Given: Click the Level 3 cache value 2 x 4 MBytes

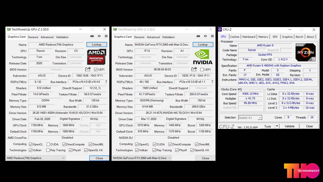Looking at the screenshot, I should pyautogui.click(x=291, y=108).
